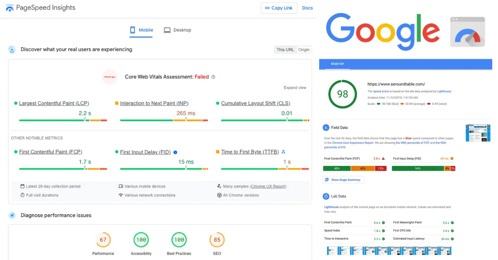
Task: Click the seroundtable.com page thumbnail preview
Action: 478,133
